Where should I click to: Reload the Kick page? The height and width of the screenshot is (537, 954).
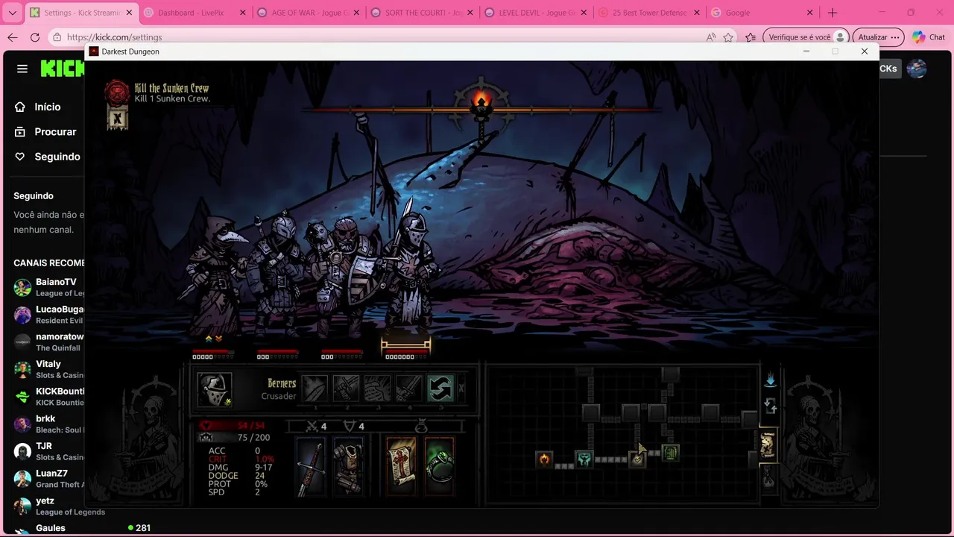[x=35, y=37]
